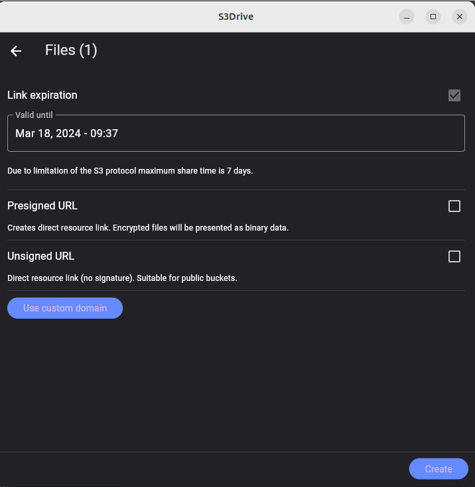Click the public buckets description text

point(122,278)
